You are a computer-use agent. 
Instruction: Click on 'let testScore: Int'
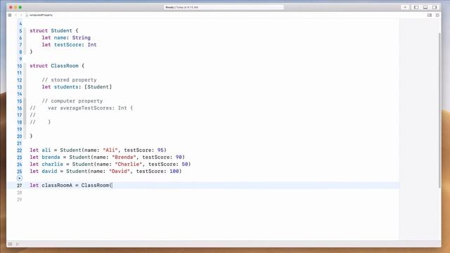(69, 45)
